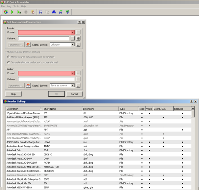Click the binoculars Find icon in toolbar
The height and width of the screenshot is (190, 199).
(x=54, y=12)
